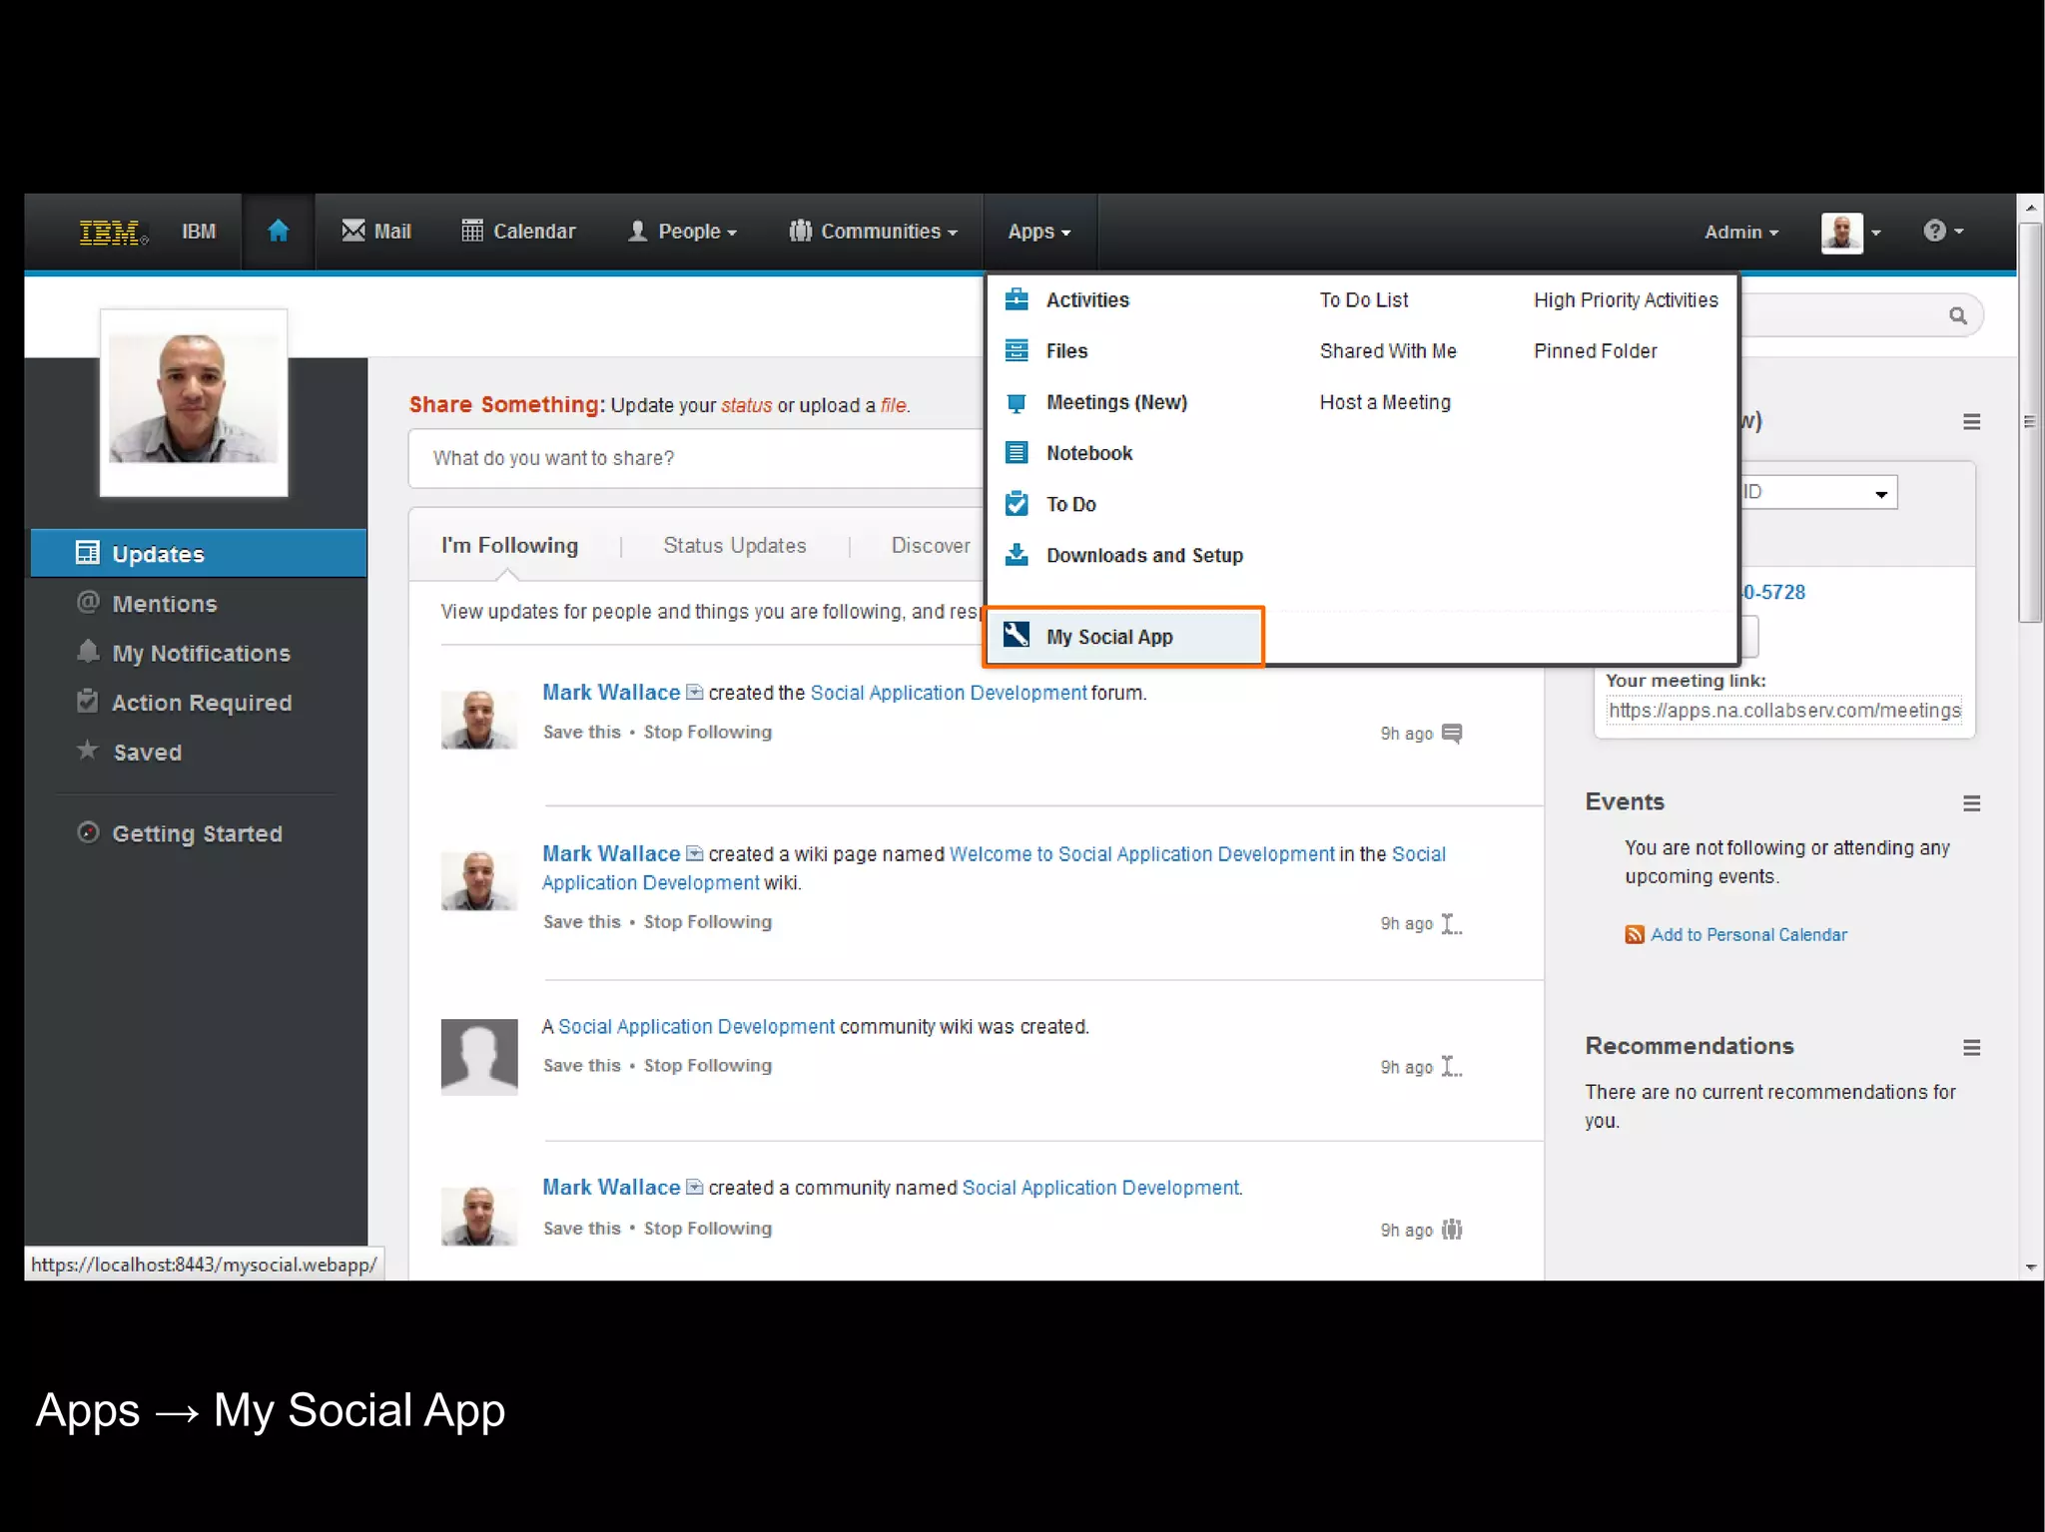This screenshot has width=2045, height=1532.
Task: Expand the Communities dropdown menu
Action: pos(873,231)
